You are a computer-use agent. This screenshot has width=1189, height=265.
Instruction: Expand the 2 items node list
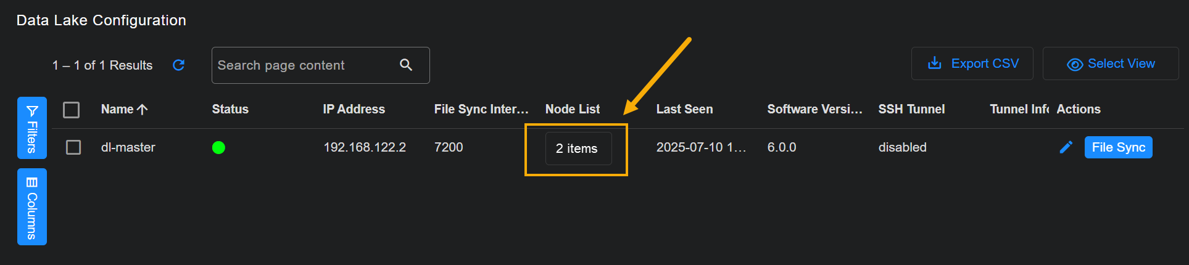[578, 149]
